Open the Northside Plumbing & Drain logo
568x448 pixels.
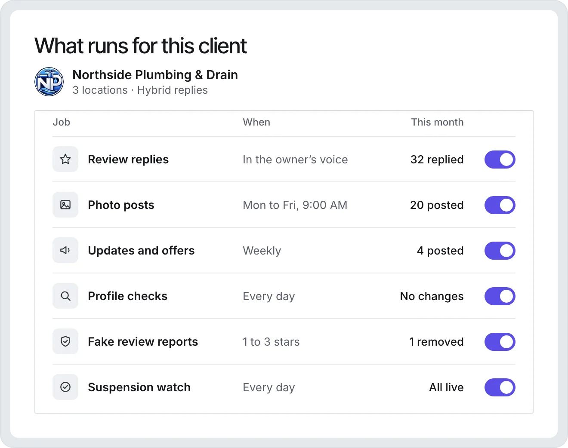point(49,82)
